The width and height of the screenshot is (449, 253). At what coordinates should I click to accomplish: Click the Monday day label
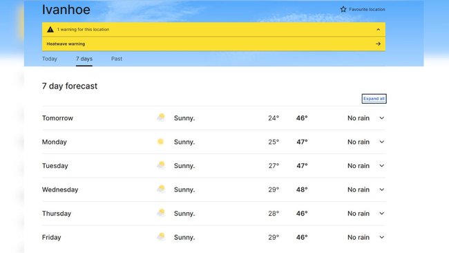pyautogui.click(x=55, y=142)
